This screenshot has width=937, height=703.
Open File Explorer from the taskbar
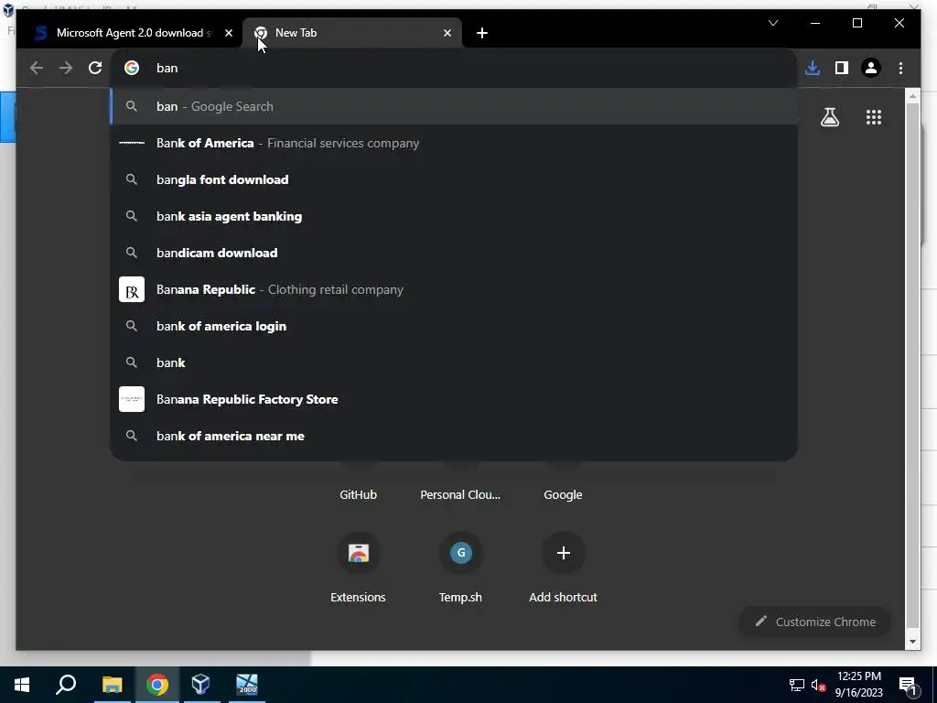point(112,685)
